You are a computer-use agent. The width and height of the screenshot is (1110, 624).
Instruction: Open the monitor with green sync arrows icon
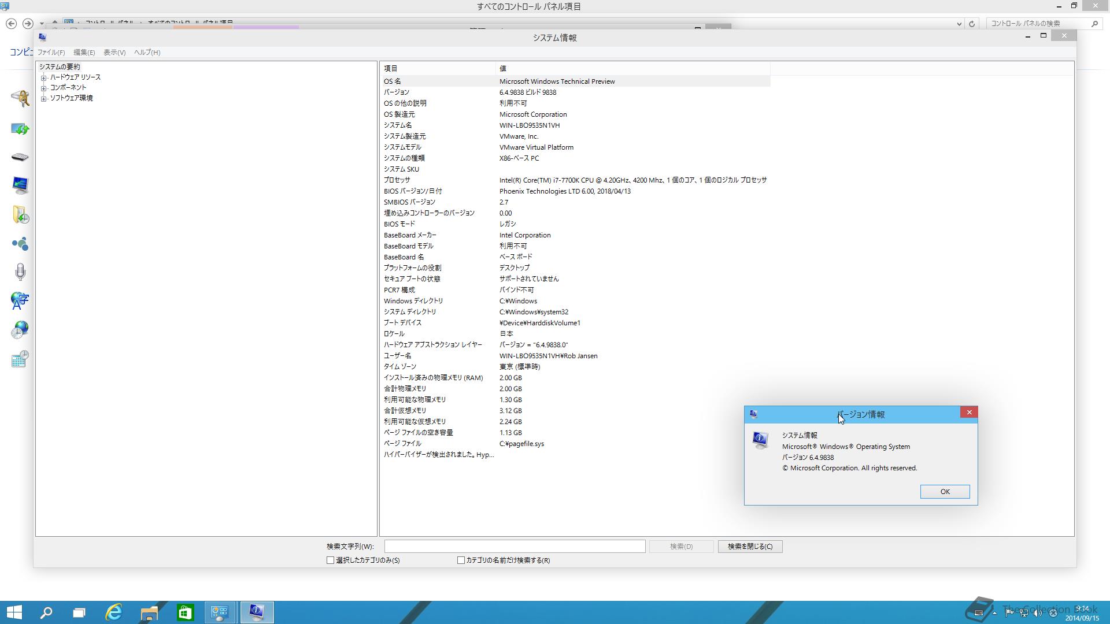click(20, 129)
